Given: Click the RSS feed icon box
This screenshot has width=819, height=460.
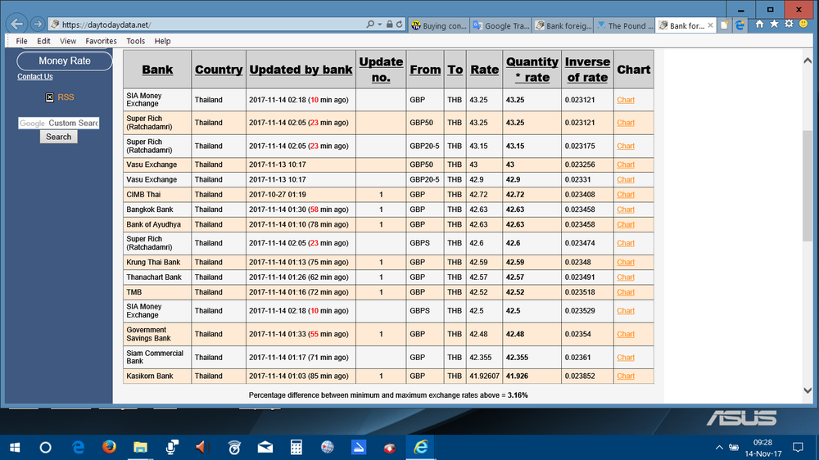Looking at the screenshot, I should (x=50, y=97).
